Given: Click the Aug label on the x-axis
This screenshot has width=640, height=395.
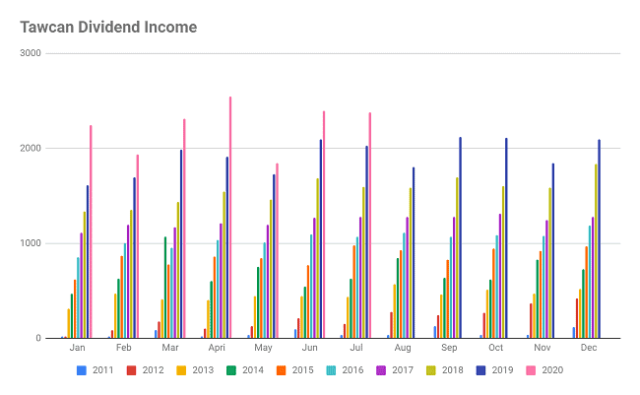Looking at the screenshot, I should point(401,349).
